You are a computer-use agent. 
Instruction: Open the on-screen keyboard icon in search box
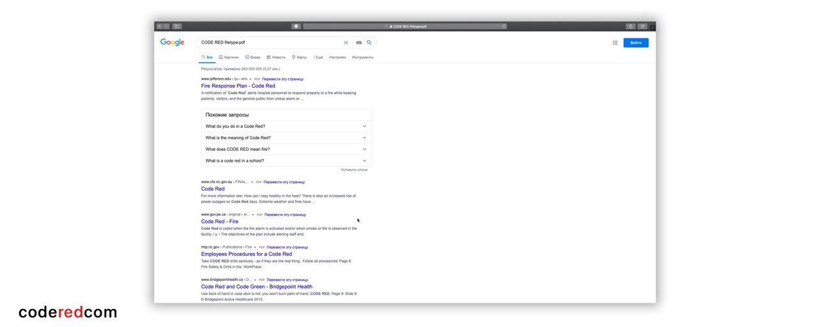(x=359, y=43)
